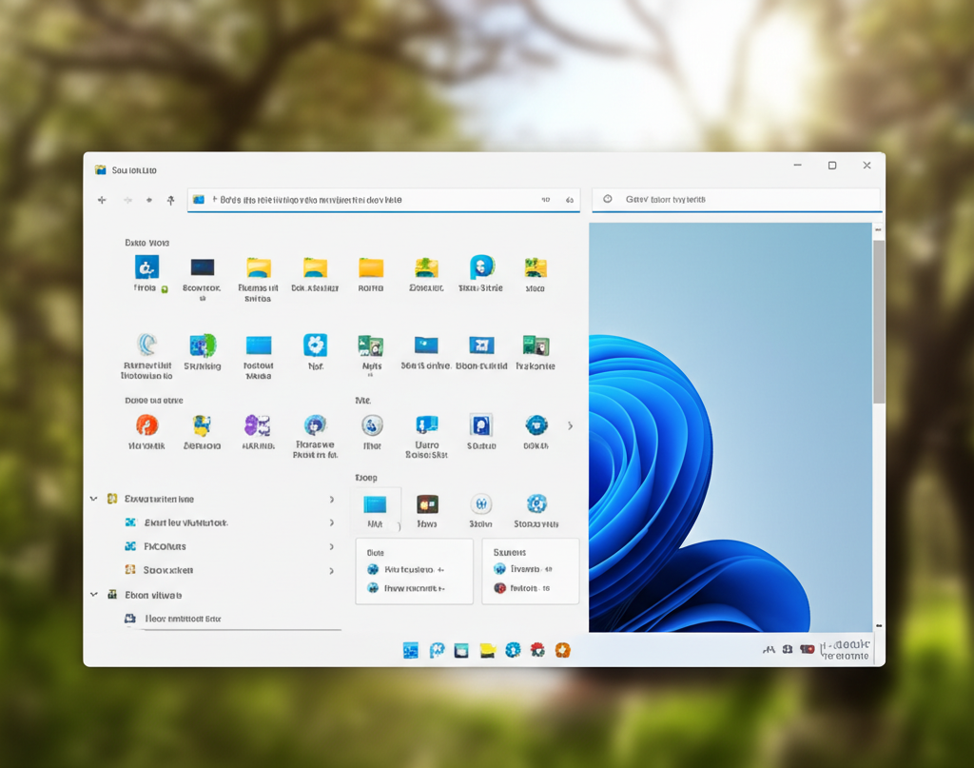Viewport: 974px width, 768px height.
Task: Expand the chevron on the Sbookkeit row
Action: point(331,571)
